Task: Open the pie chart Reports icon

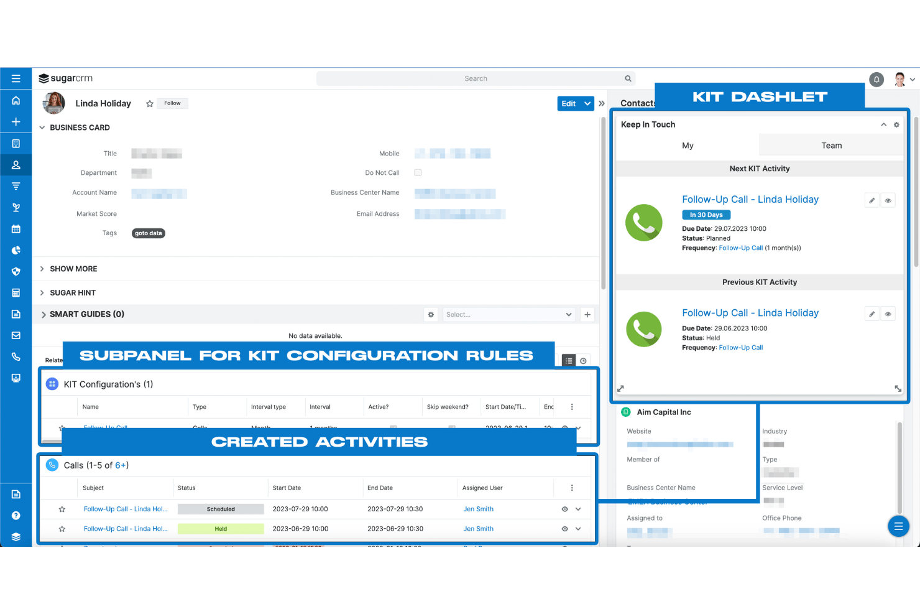Action: click(16, 250)
